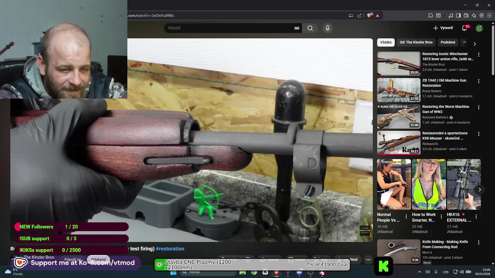Click the #restoration hashtag link

coord(170,249)
